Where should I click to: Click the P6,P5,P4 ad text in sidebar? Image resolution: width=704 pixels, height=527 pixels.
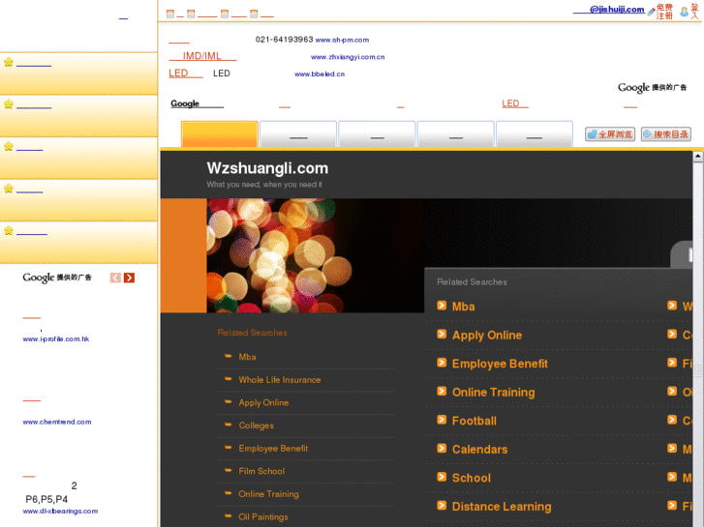click(x=46, y=499)
